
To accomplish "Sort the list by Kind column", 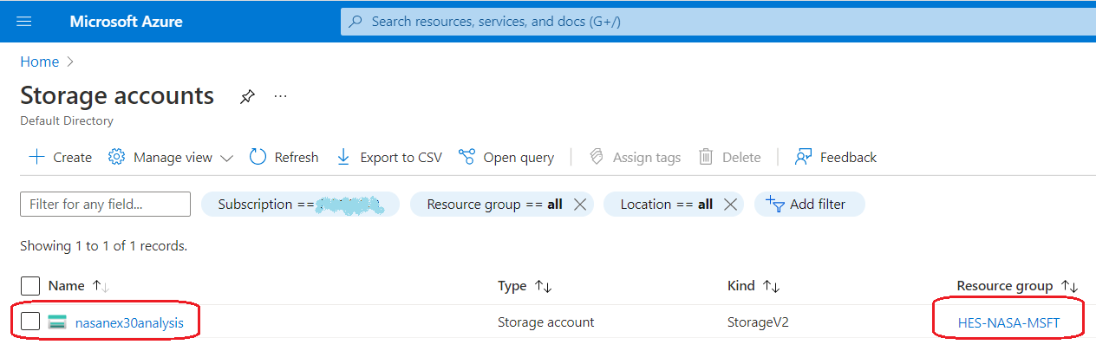I will tap(752, 286).
